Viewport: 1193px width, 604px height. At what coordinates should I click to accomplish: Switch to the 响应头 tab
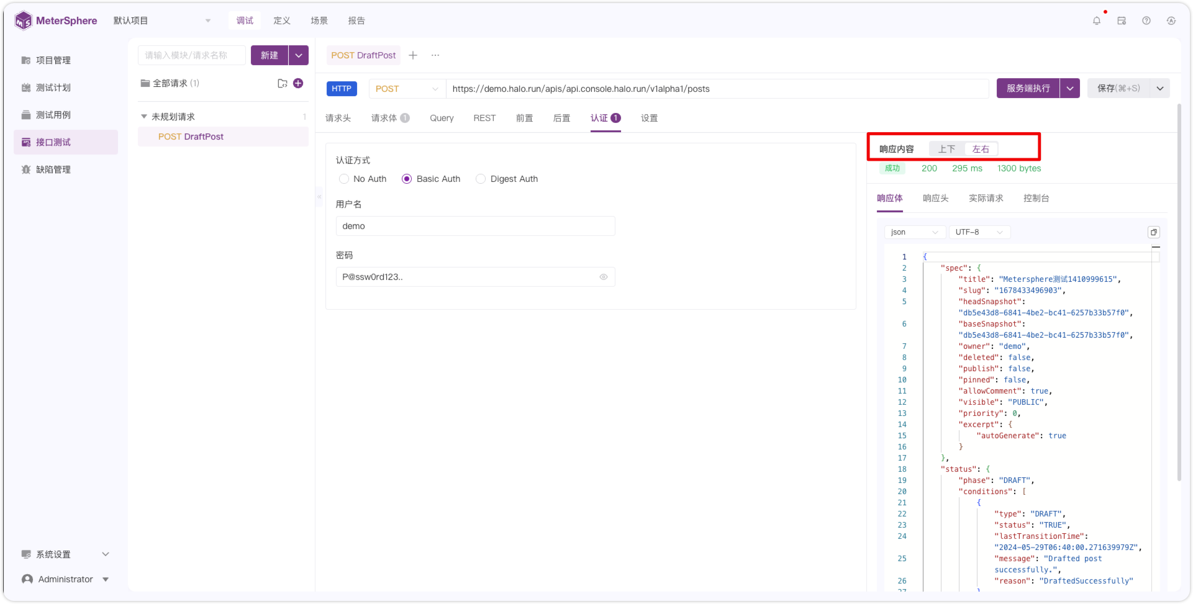click(936, 198)
